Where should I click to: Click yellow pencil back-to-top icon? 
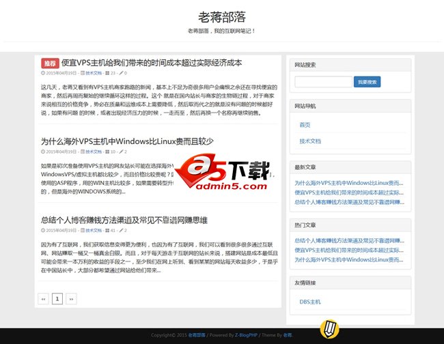[x=329, y=329]
